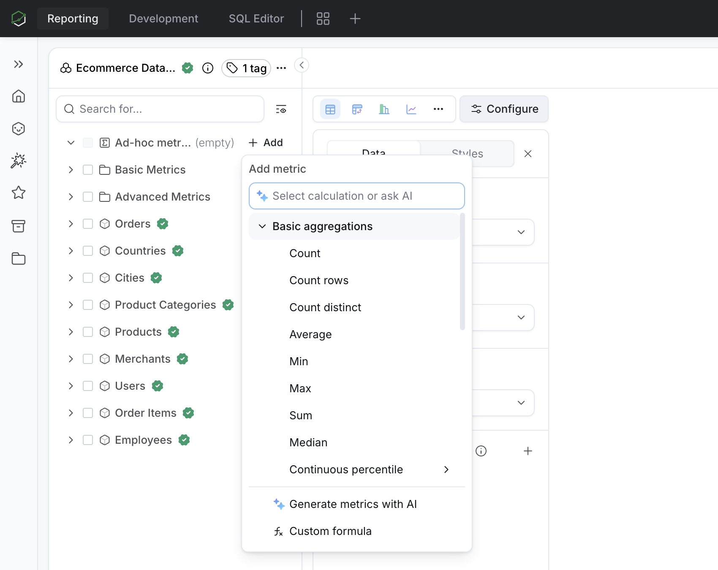
Task: Check the Basic Metrics folder checkbox
Action: click(88, 170)
